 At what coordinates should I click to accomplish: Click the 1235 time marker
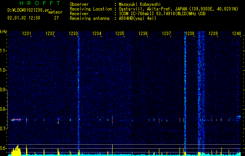120,34
